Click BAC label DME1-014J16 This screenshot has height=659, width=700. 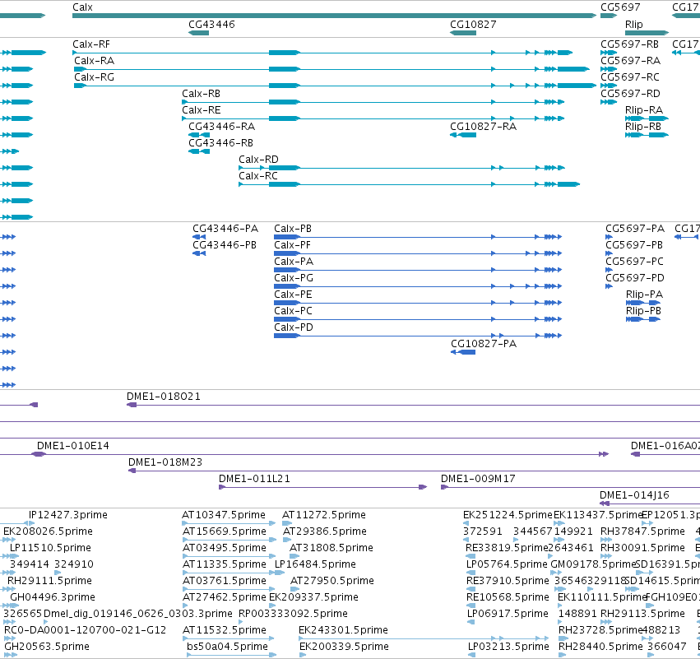[x=634, y=495]
